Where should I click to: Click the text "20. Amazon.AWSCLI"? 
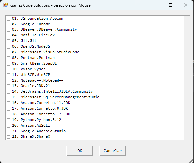coord(31,125)
